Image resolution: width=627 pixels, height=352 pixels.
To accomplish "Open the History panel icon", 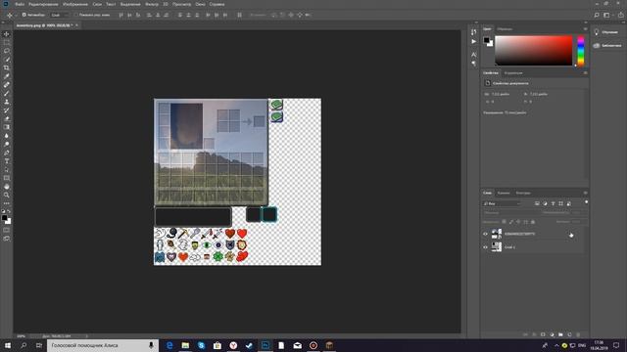I will [x=474, y=32].
